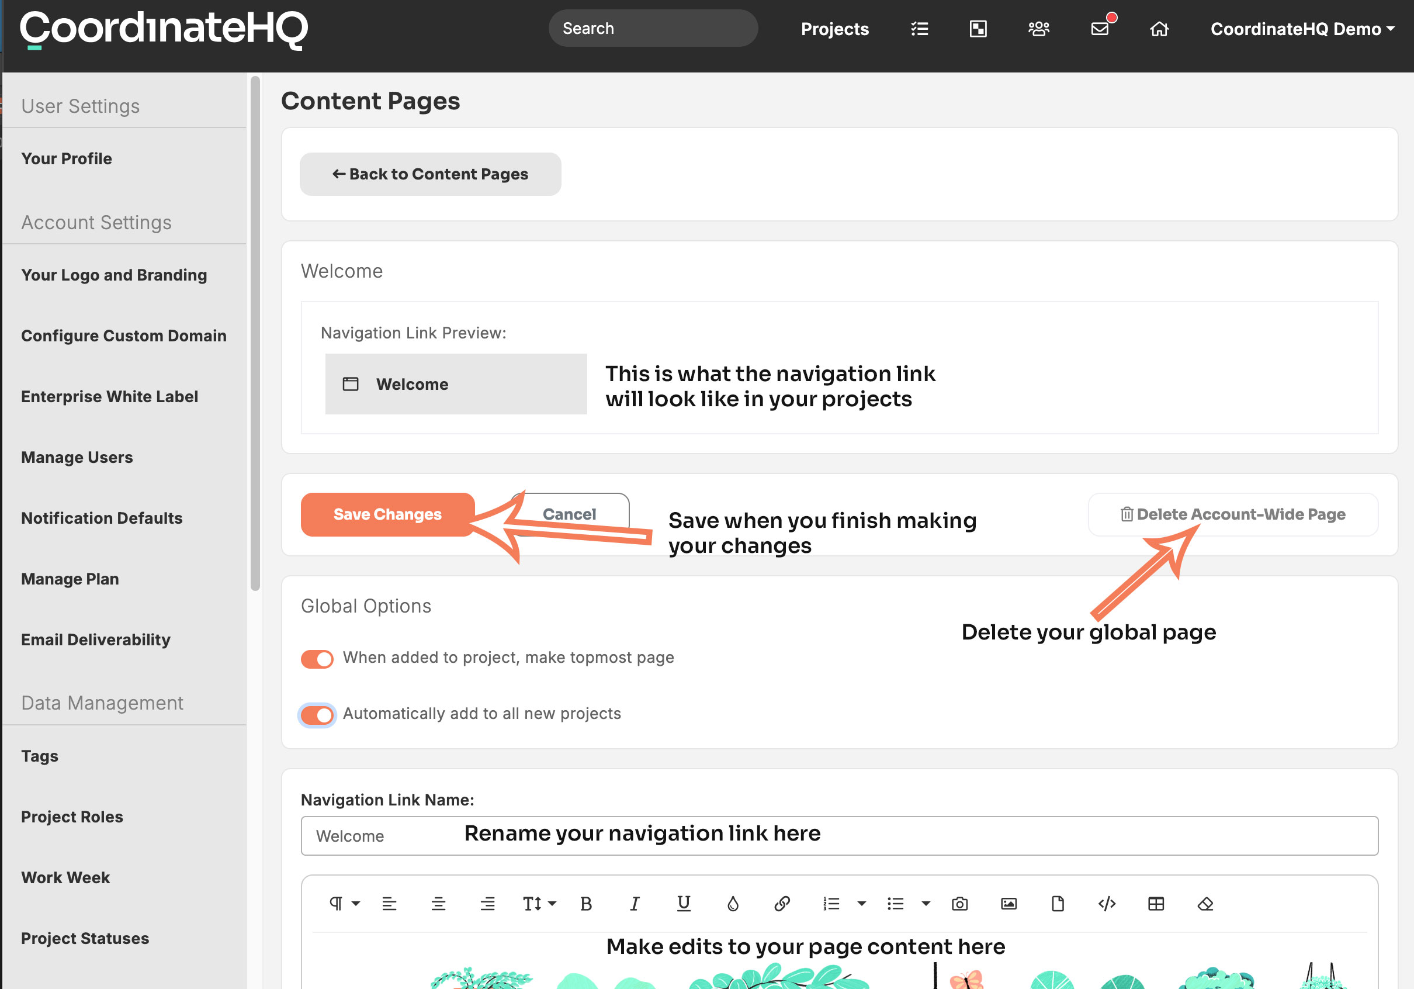Insert an unordered bullet list

click(896, 903)
